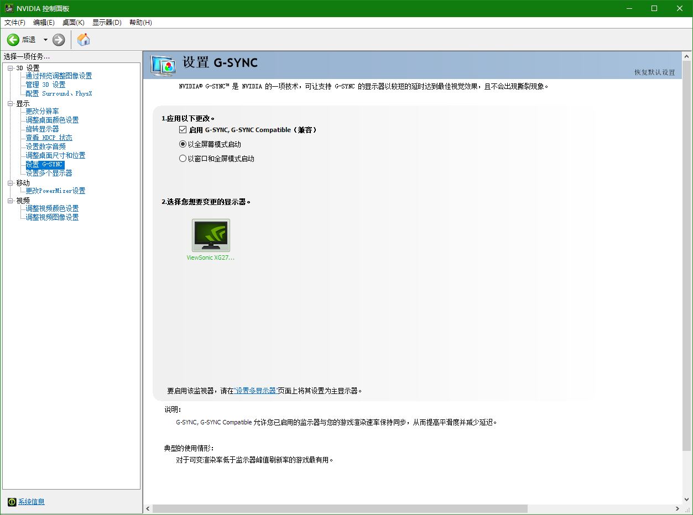693x515 pixels.
Task: Click the Home icon in toolbar
Action: 84,40
